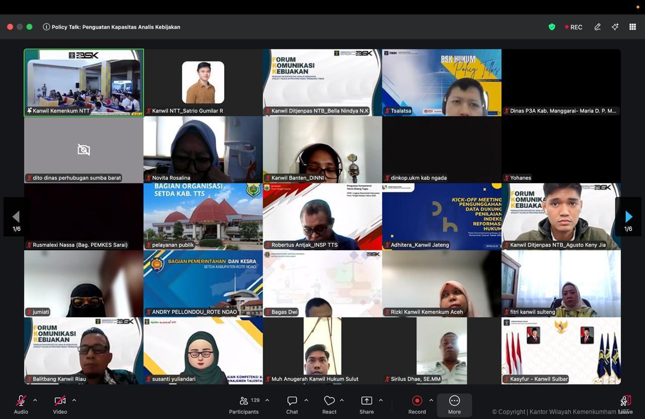Expand video options chevron next to Video
This screenshot has width=645, height=419.
click(x=74, y=400)
